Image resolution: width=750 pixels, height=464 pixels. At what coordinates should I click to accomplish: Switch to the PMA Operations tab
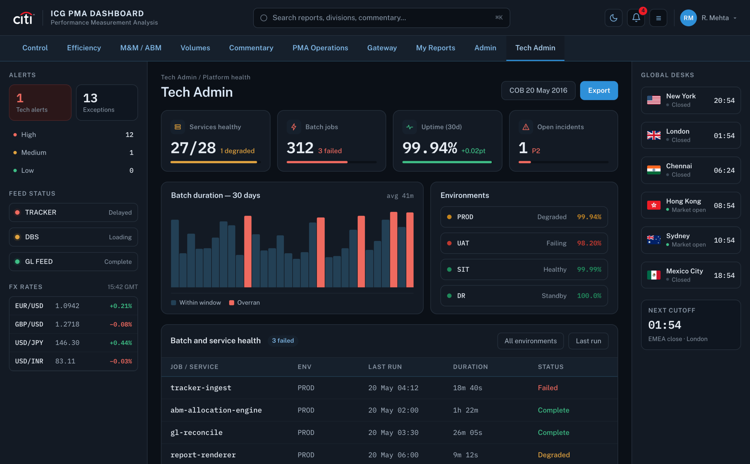click(320, 48)
